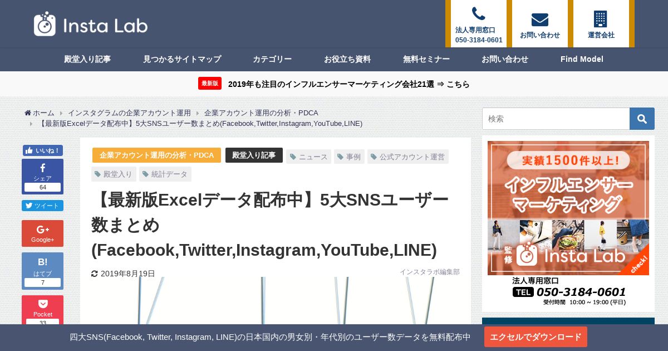Click the Insta Lab logo
The height and width of the screenshot is (351, 668).
tap(91, 24)
